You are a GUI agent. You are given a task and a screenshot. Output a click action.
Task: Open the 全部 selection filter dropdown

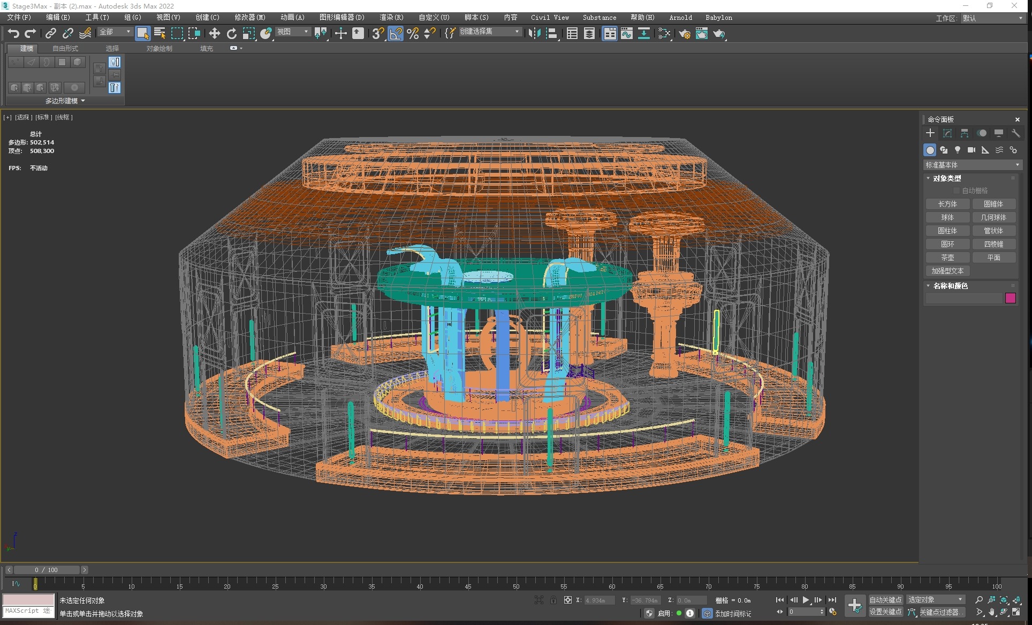pos(115,32)
